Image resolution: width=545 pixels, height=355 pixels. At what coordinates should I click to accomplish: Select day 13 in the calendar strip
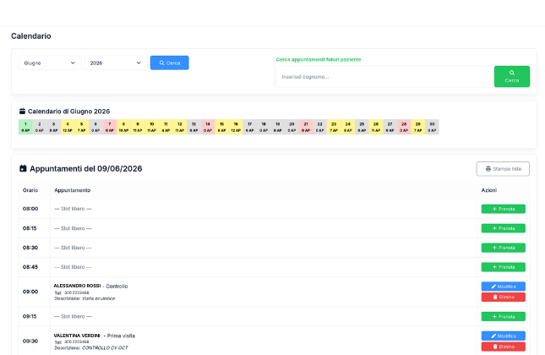tap(193, 127)
